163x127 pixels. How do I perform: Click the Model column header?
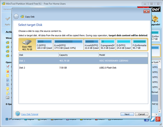pos(123,55)
